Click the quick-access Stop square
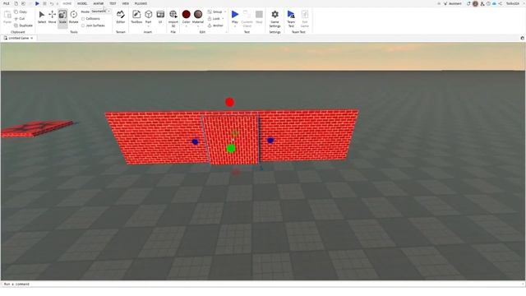This screenshot has width=526, height=296. [x=44, y=3]
